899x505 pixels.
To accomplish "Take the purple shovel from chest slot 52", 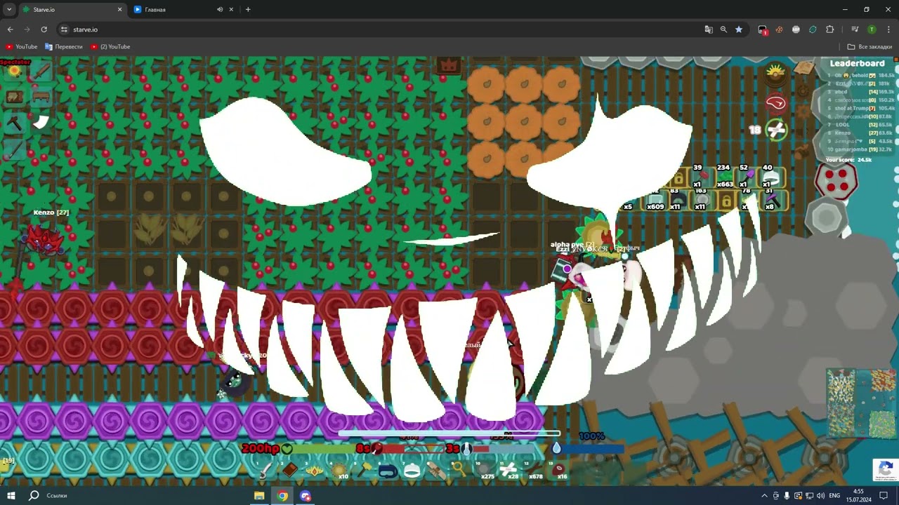I will coord(747,178).
